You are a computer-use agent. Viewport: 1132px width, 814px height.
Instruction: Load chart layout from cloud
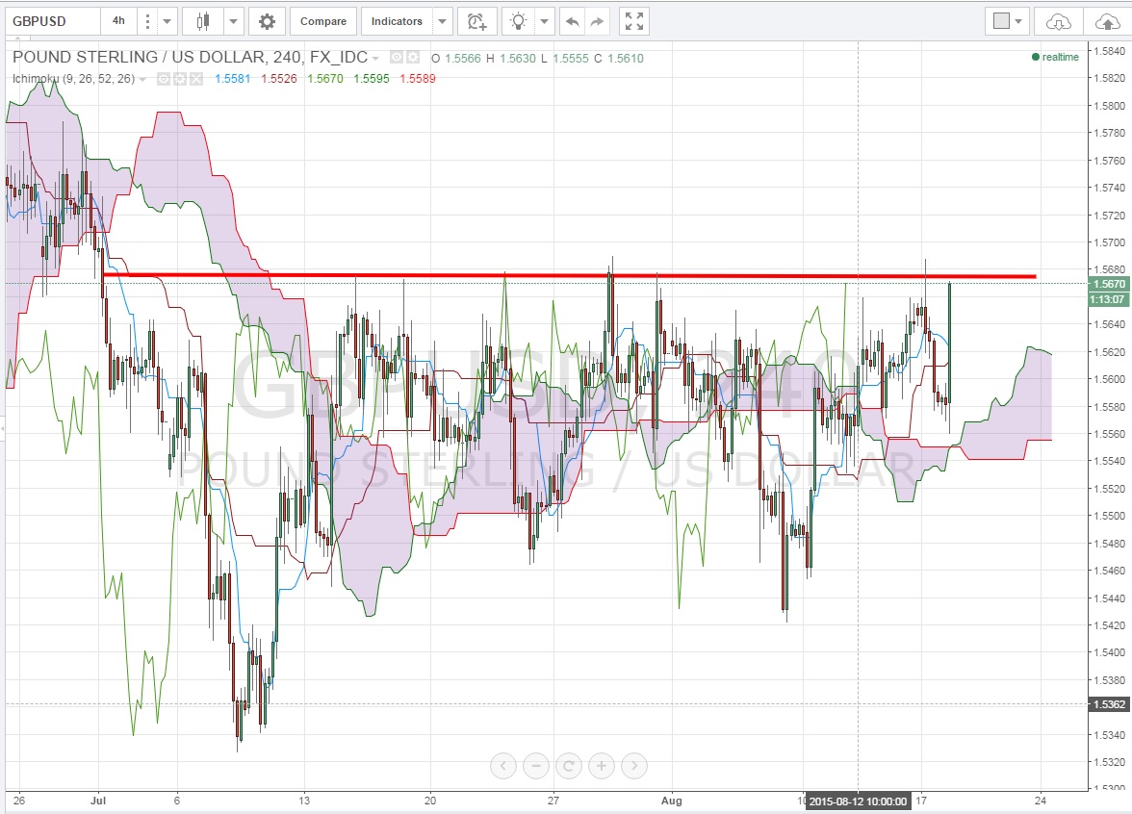pos(1058,21)
